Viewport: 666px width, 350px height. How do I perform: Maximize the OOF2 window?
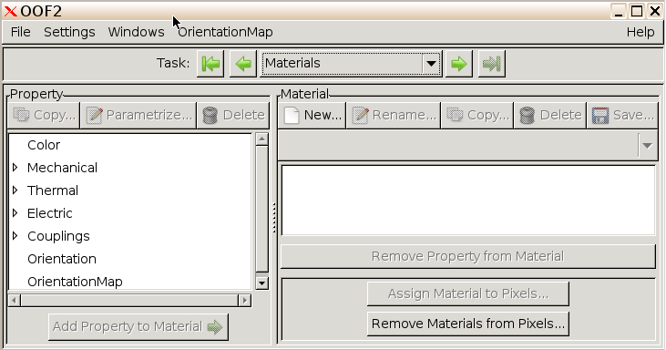pyautogui.click(x=637, y=11)
